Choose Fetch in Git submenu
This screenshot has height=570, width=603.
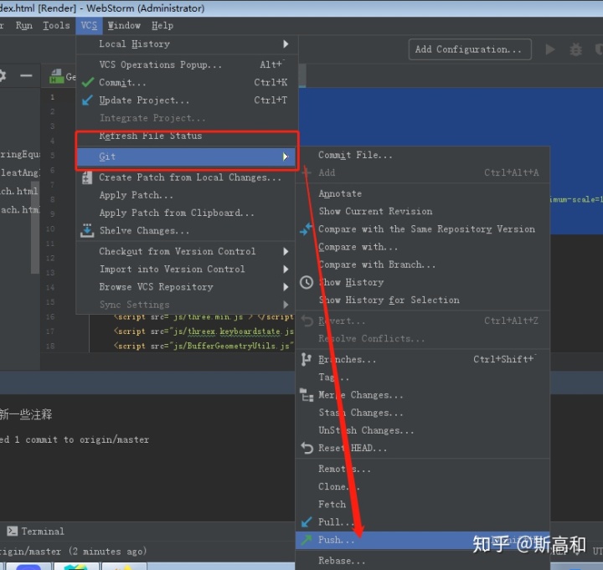pyautogui.click(x=423, y=504)
